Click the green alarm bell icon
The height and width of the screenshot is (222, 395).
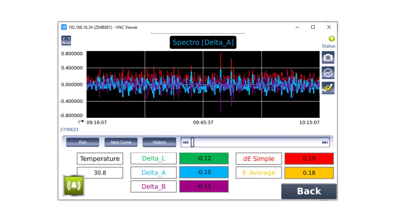(74, 186)
